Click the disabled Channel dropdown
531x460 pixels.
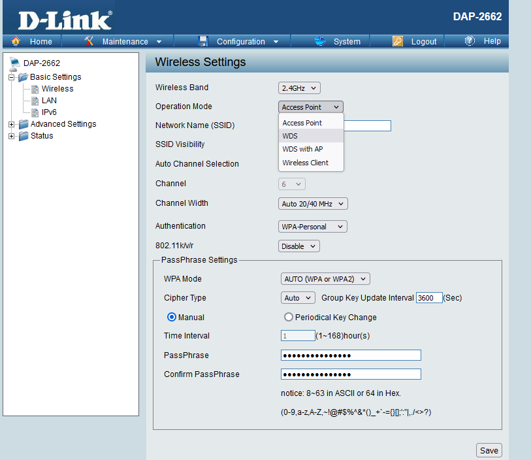click(x=291, y=184)
